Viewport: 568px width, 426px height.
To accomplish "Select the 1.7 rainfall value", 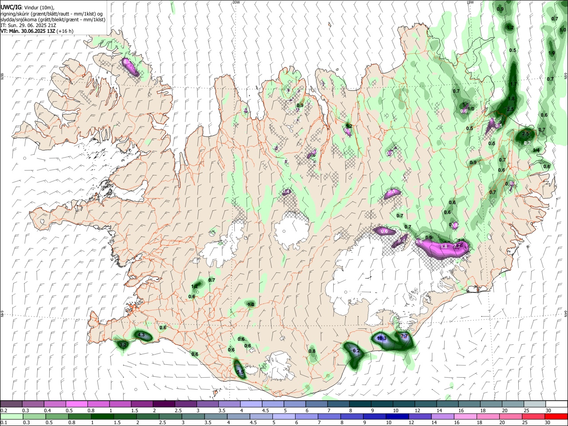I will [513, 84].
